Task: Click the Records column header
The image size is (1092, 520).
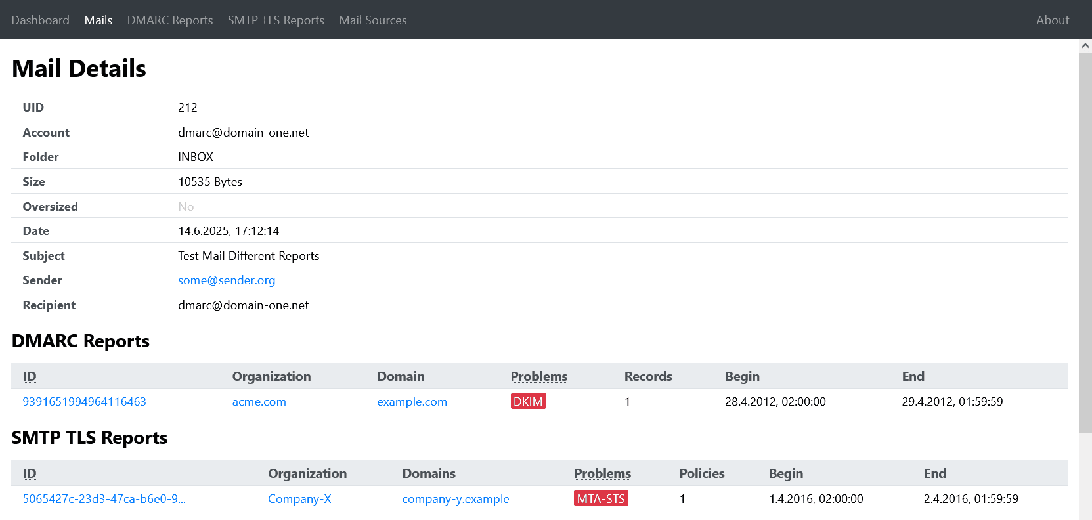Action: tap(648, 376)
